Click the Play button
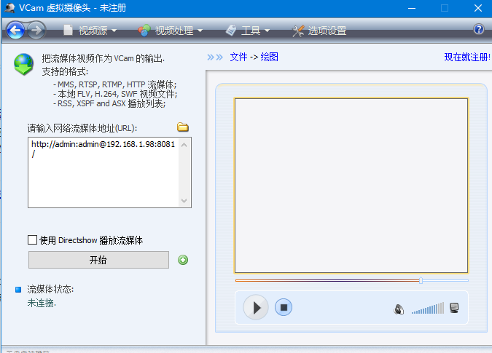Viewport: 492px width, 353px height. pyautogui.click(x=256, y=307)
